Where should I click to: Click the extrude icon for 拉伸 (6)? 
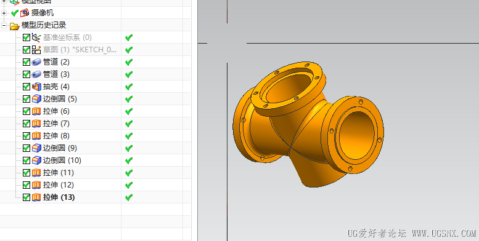click(36, 111)
